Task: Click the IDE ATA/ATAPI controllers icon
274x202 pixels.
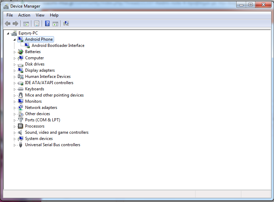Action: click(x=21, y=83)
